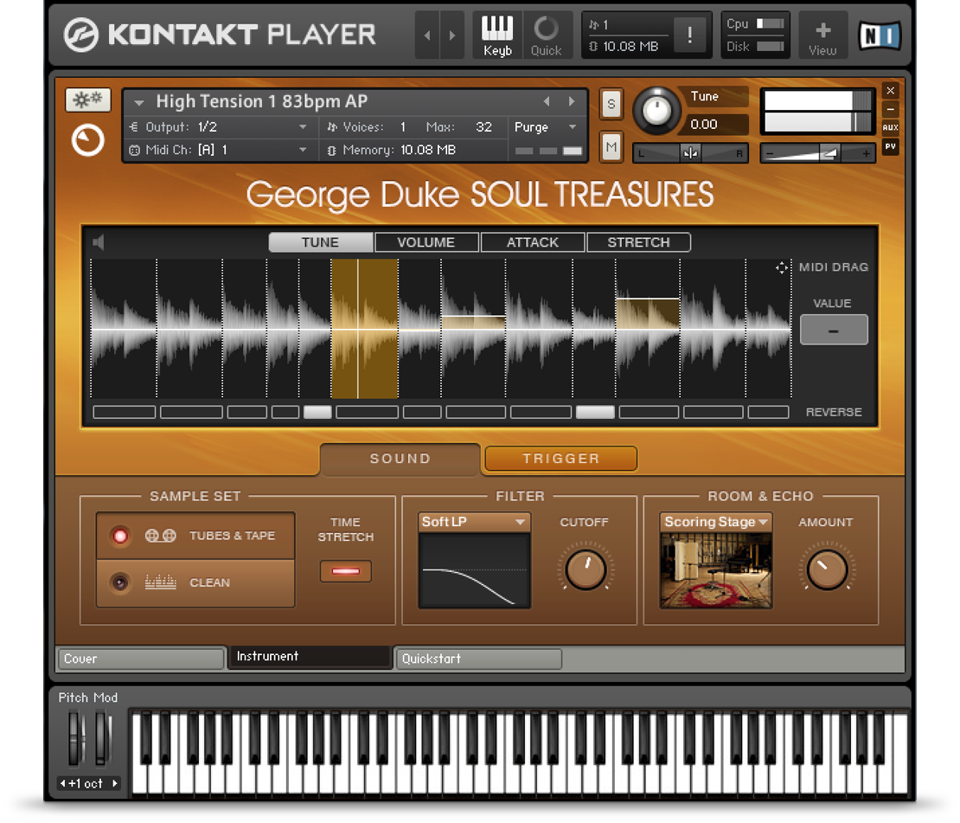Toggle the Time Stretch switch

[x=345, y=571]
